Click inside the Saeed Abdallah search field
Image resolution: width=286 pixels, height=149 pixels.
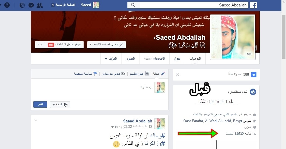coord(193,5)
